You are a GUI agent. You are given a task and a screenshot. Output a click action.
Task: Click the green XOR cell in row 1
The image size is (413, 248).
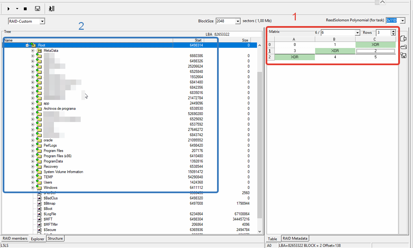[335, 51]
